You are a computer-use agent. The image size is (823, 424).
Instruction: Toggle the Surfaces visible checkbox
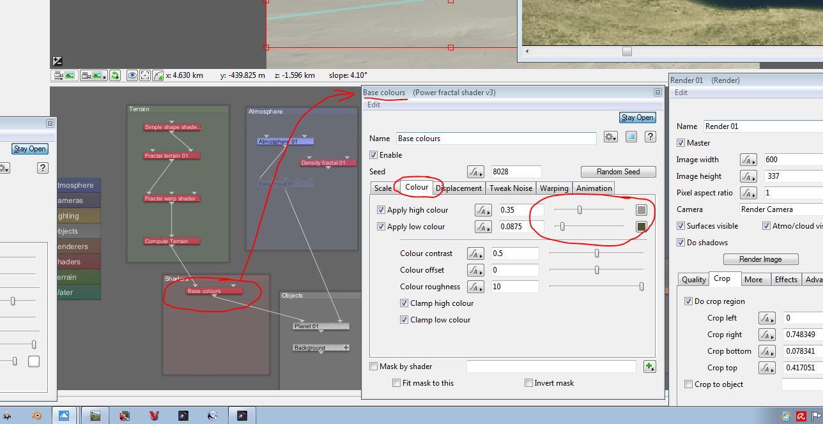point(681,226)
